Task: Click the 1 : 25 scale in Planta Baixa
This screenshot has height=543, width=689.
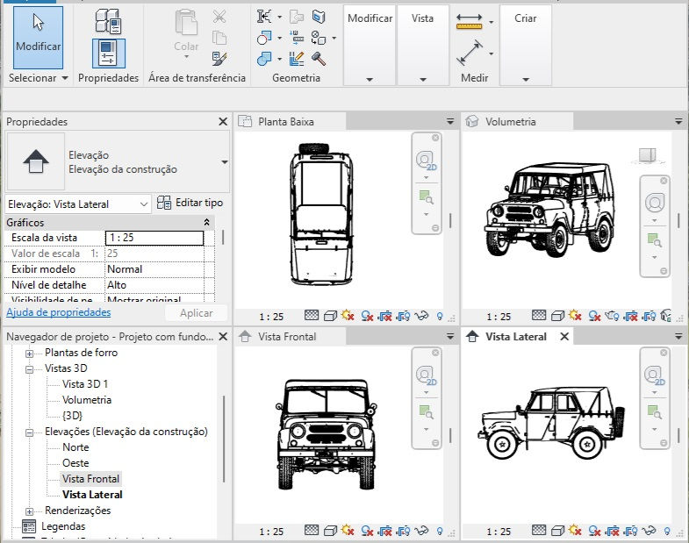Action: point(271,317)
